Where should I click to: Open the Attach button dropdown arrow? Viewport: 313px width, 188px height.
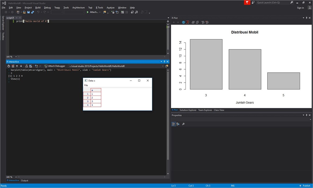pos(100,12)
